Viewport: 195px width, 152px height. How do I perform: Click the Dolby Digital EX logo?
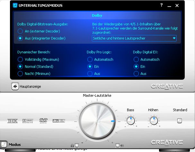28,121
